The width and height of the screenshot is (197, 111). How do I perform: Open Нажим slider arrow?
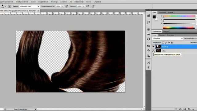(83, 6)
